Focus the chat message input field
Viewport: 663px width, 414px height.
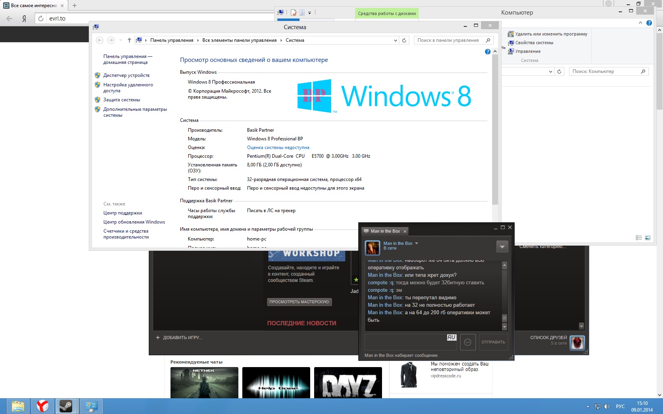pos(410,342)
